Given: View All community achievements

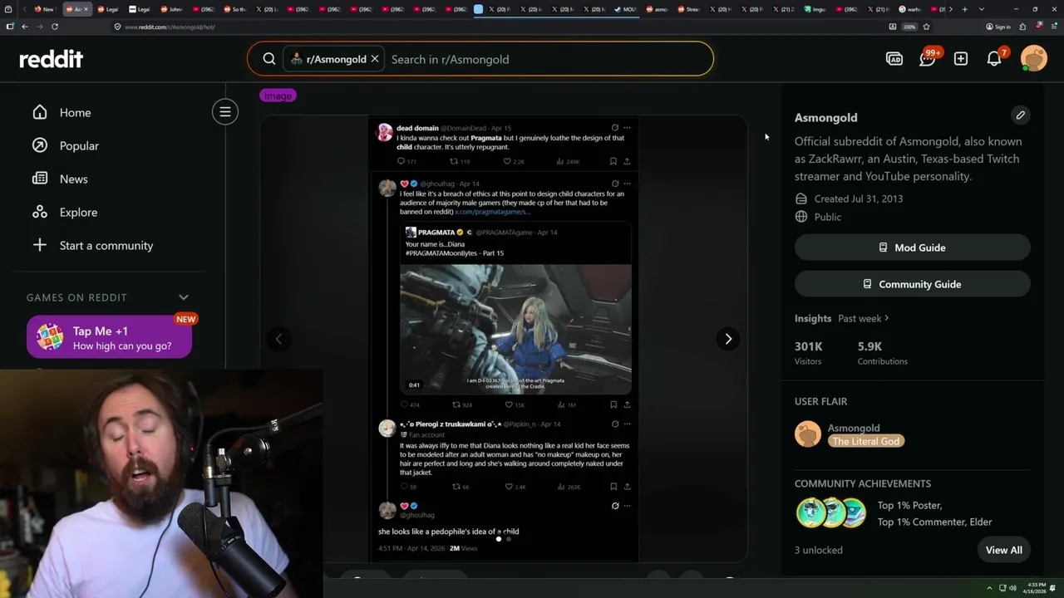Looking at the screenshot, I should (1004, 550).
